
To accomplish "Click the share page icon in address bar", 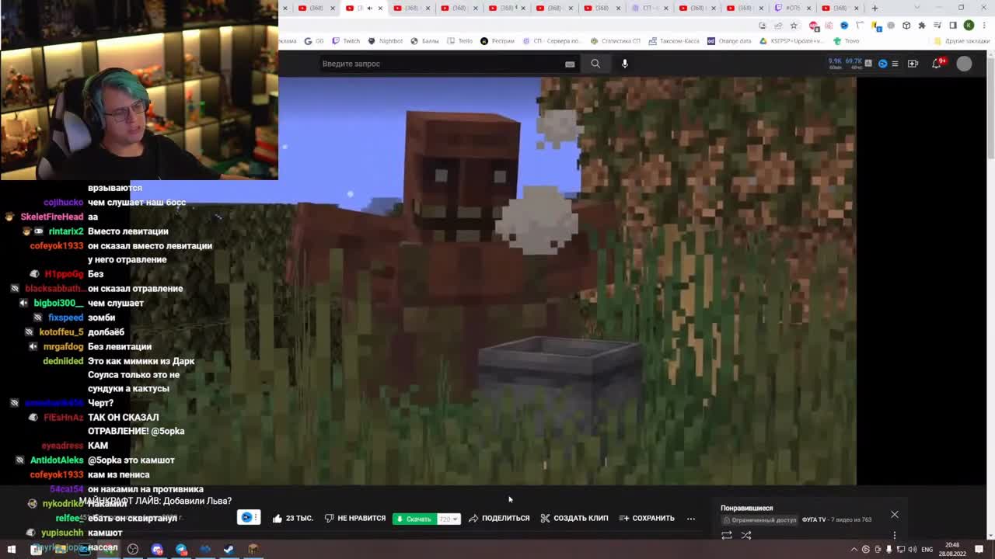I will [x=778, y=25].
